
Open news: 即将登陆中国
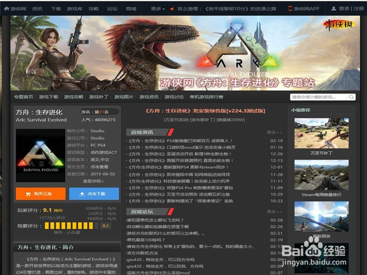pyautogui.click(x=179, y=175)
